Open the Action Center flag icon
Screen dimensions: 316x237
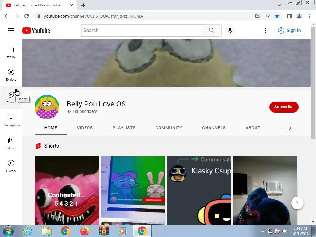(x=277, y=231)
